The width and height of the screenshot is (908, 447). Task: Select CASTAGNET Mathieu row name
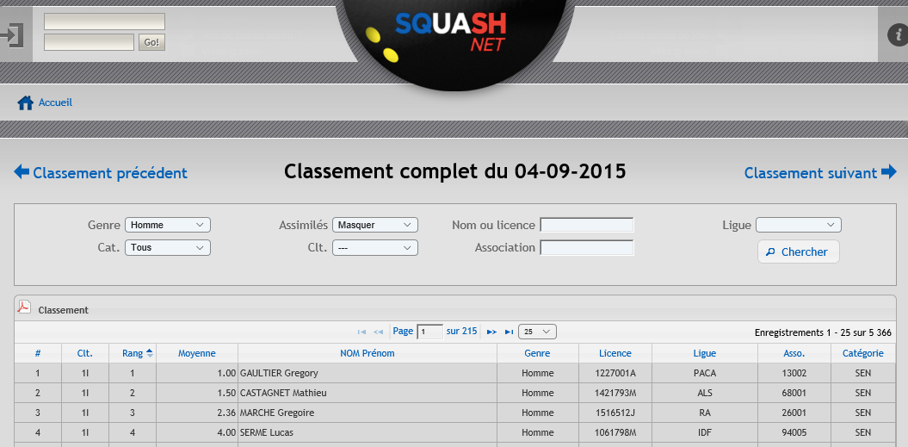tap(283, 393)
